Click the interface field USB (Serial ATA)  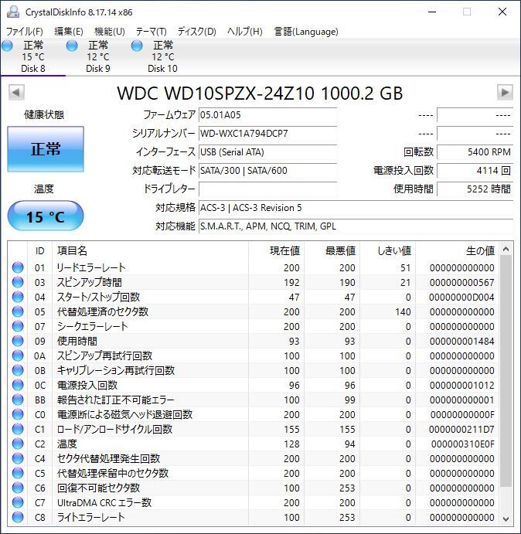click(x=267, y=152)
